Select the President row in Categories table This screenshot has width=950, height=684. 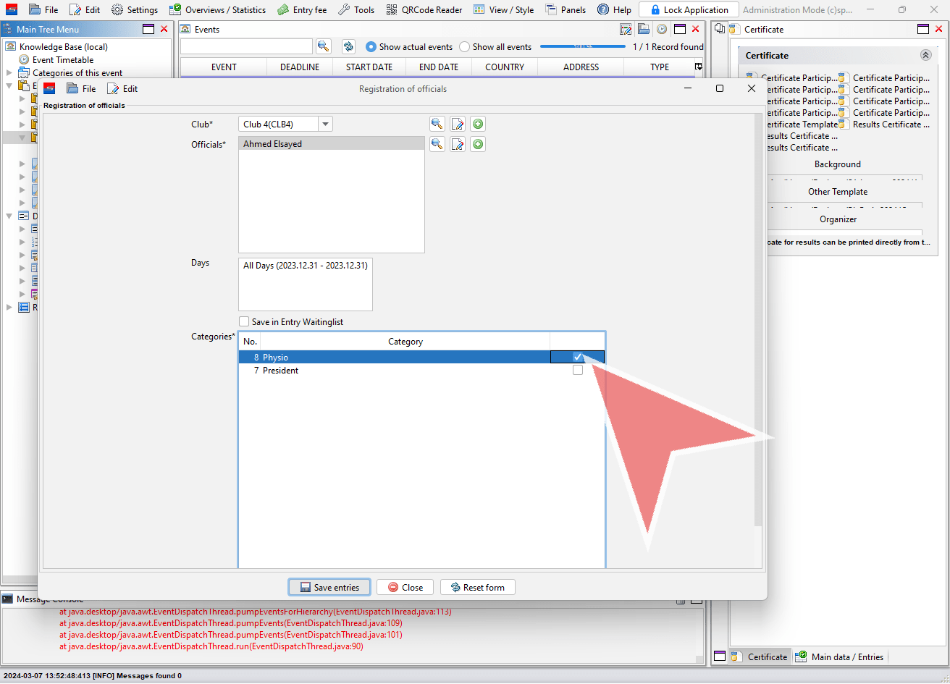coord(421,370)
